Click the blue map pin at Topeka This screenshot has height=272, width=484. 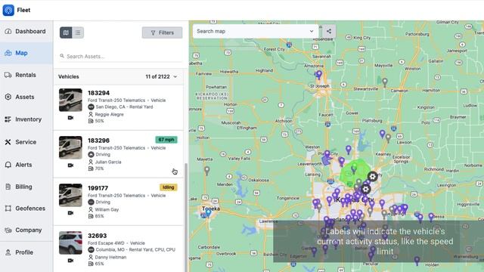(209, 212)
